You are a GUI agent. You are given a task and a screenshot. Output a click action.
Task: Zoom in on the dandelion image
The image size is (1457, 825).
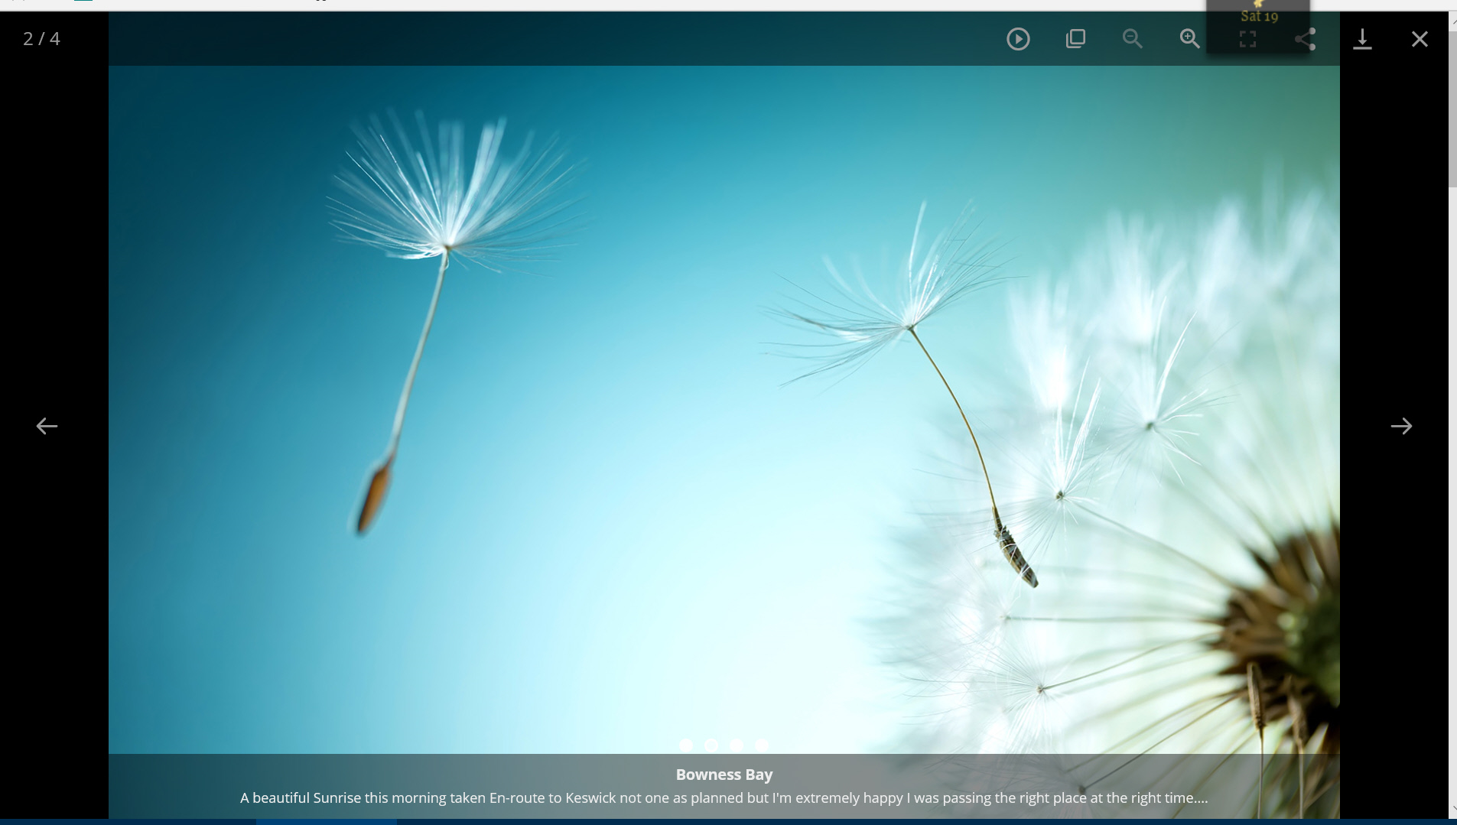[1190, 39]
